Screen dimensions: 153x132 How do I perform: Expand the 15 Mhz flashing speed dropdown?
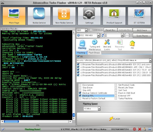[x=99, y=109]
